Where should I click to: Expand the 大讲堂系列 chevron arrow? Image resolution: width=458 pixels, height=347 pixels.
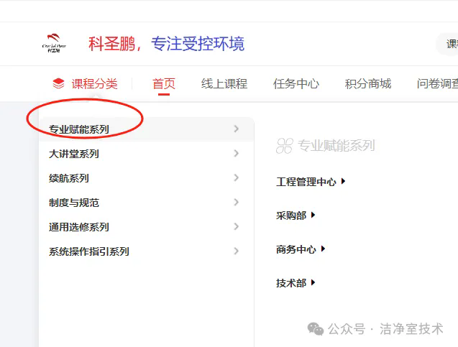236,154
